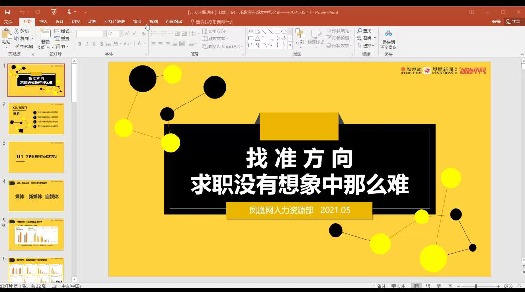Select the Format Painter (格式刷) tool
Viewport: 525px width, 292px height.
[x=23, y=46]
